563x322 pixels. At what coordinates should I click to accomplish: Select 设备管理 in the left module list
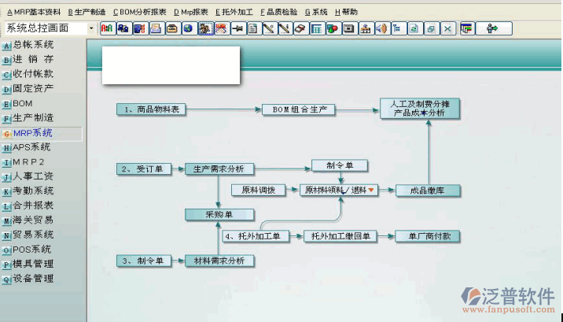point(33,279)
